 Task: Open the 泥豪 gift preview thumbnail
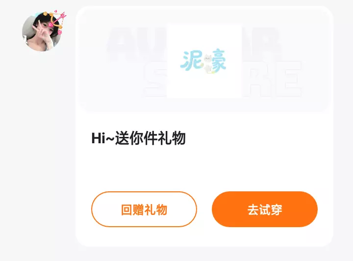pos(204,60)
